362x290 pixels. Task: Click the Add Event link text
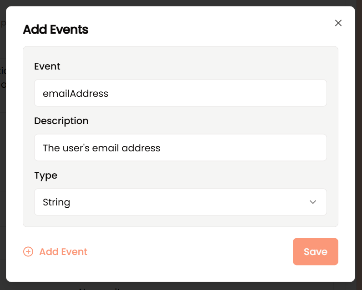point(63,251)
